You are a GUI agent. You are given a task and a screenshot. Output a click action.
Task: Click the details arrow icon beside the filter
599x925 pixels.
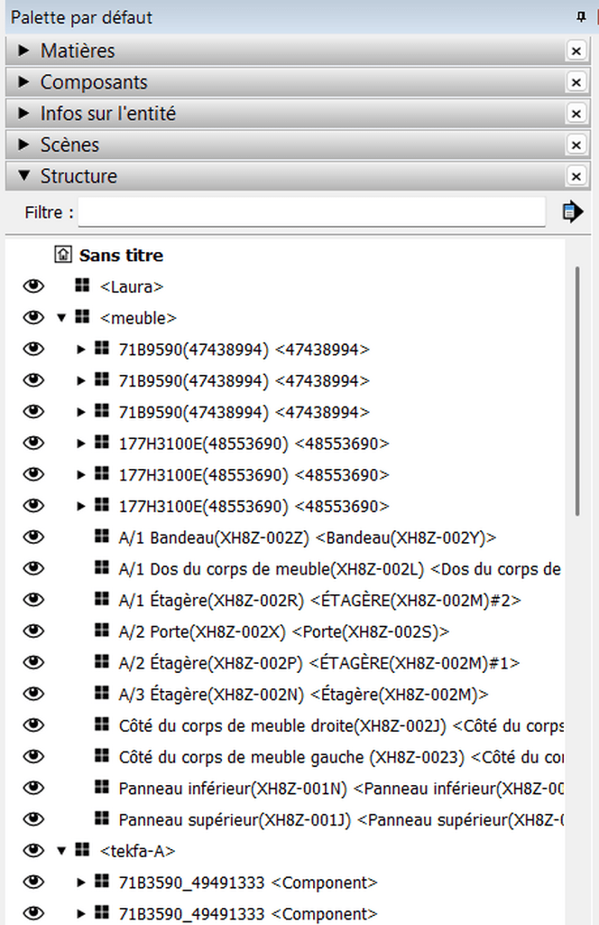(572, 212)
